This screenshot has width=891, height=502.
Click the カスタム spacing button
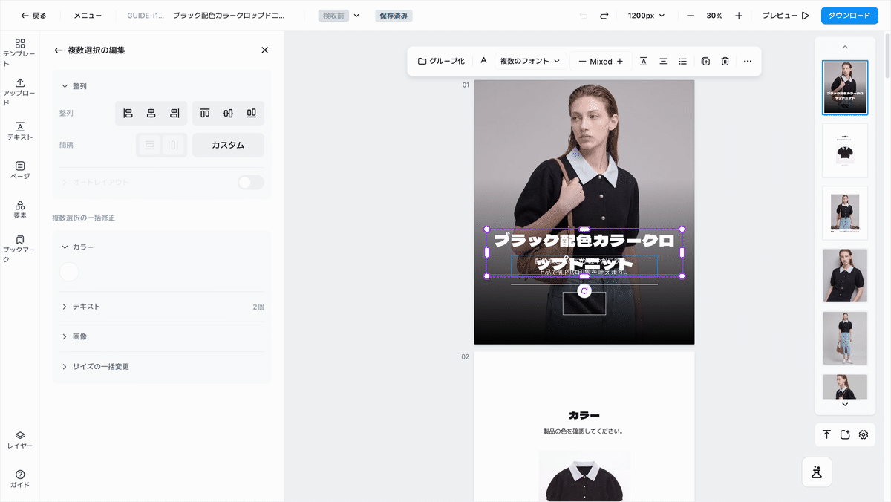[x=228, y=145]
